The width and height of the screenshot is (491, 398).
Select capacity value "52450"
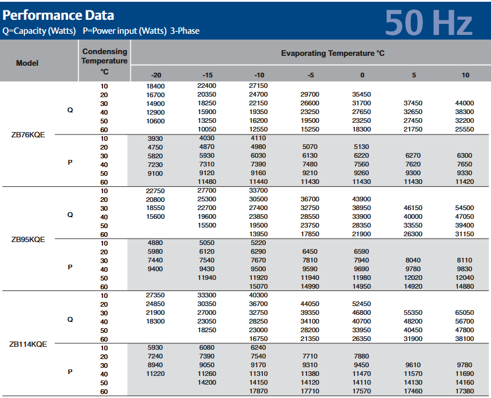[x=361, y=304]
